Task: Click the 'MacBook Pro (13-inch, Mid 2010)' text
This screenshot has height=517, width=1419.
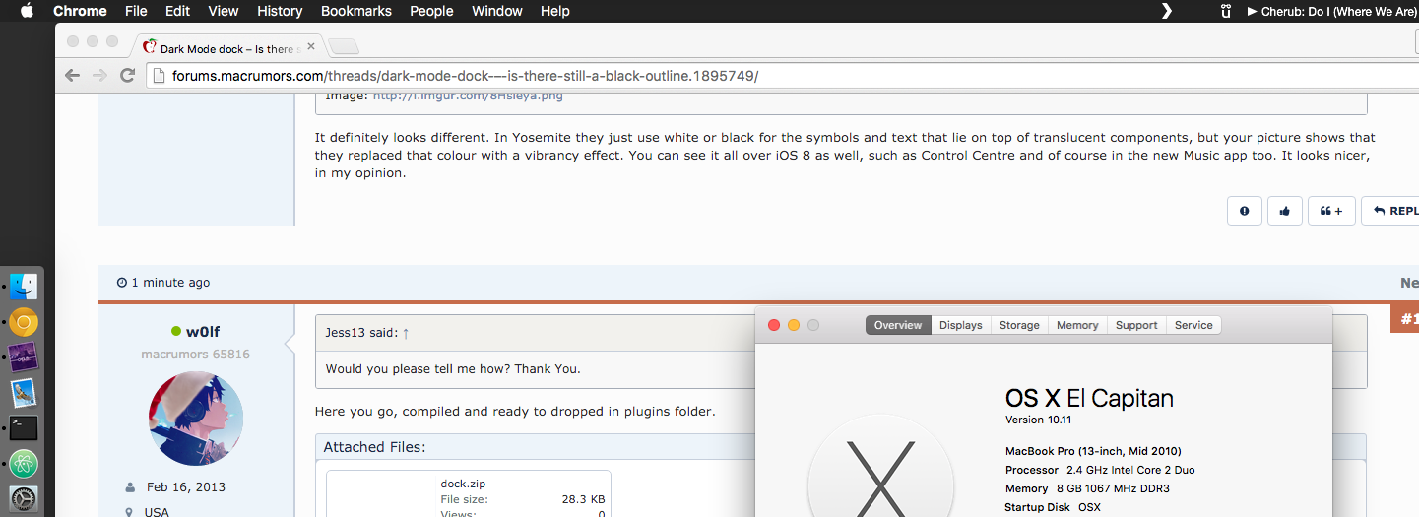Action: coord(1093,451)
